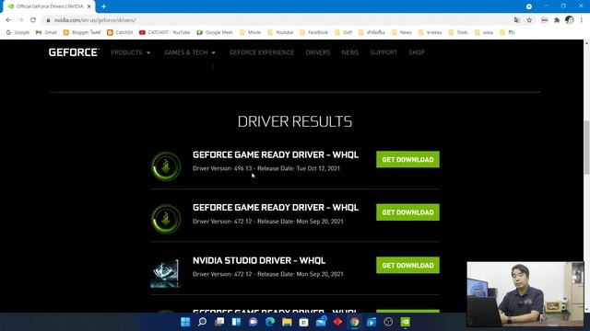
Task: Open the NVIDIA Studio Driver - WHQL title
Action: 259,260
